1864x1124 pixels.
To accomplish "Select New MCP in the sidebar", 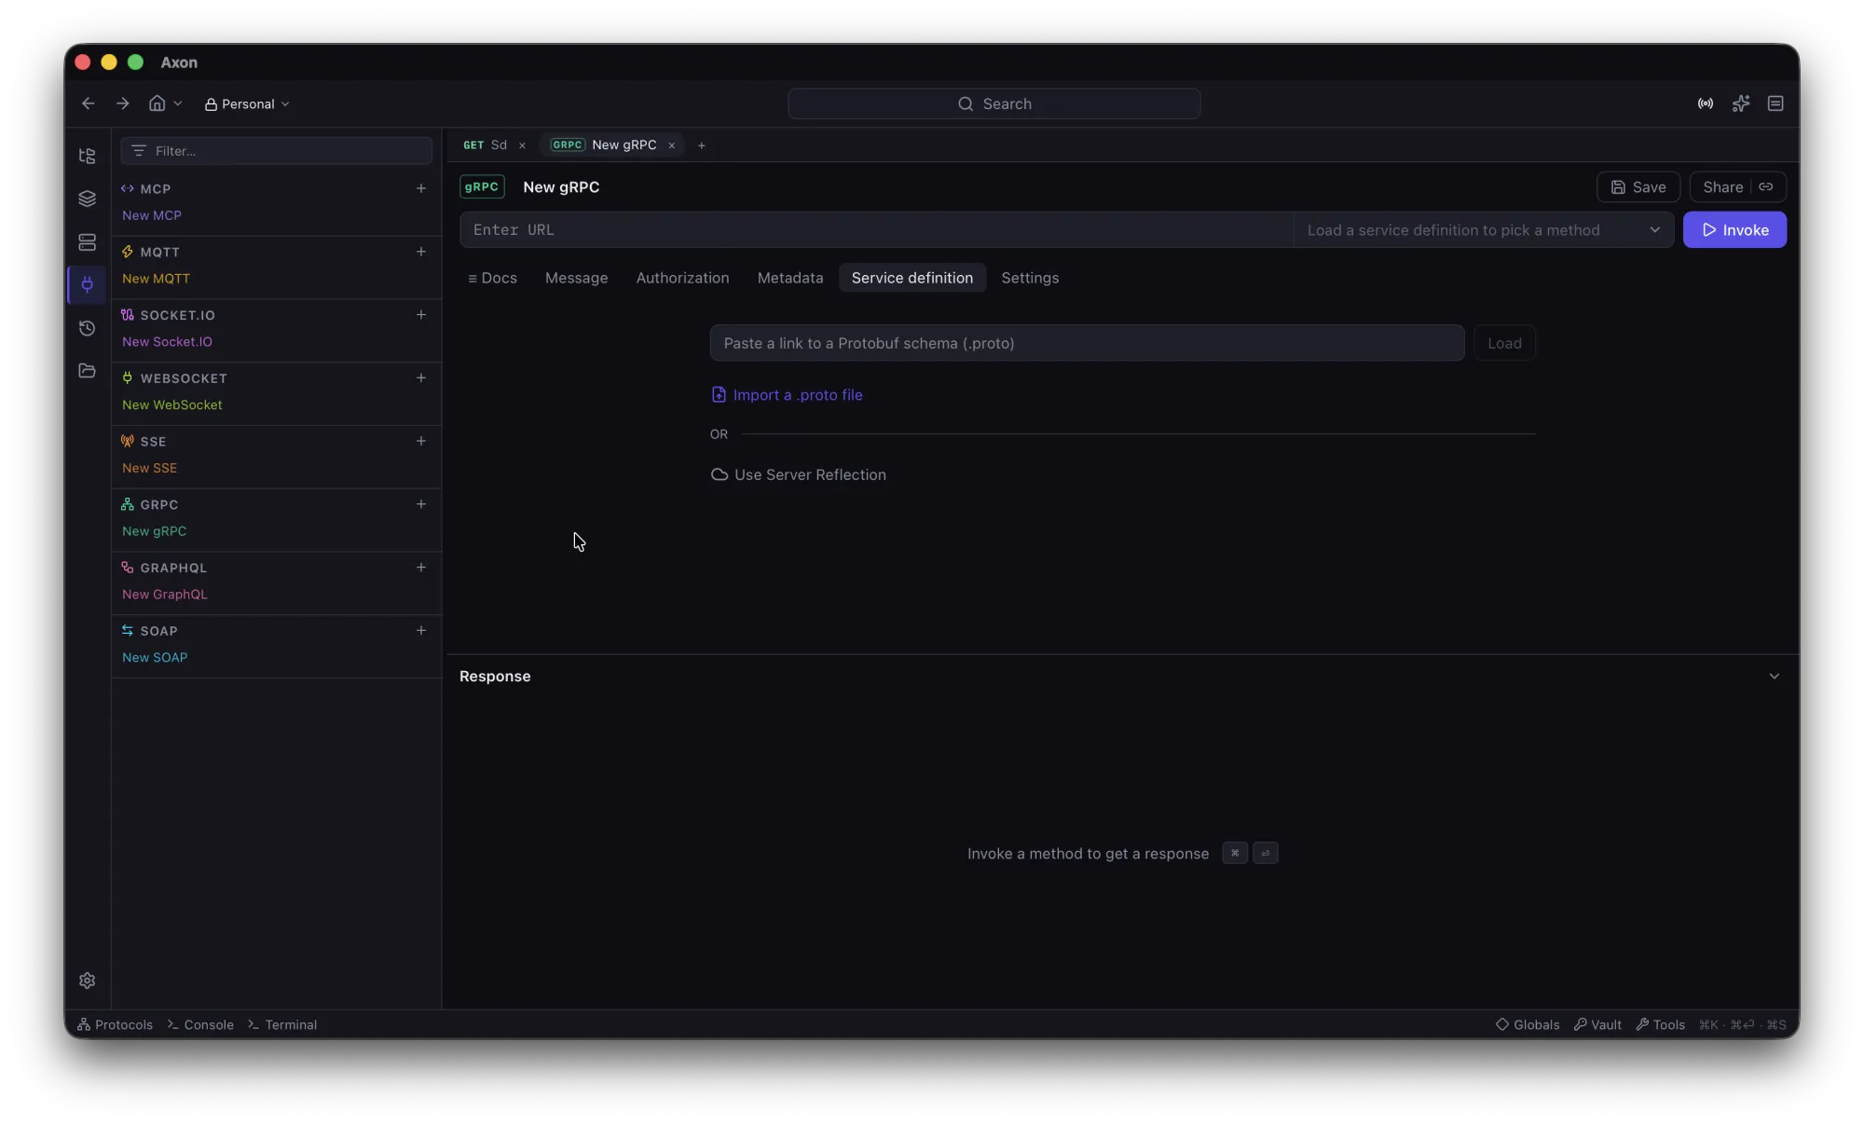I will (x=152, y=215).
